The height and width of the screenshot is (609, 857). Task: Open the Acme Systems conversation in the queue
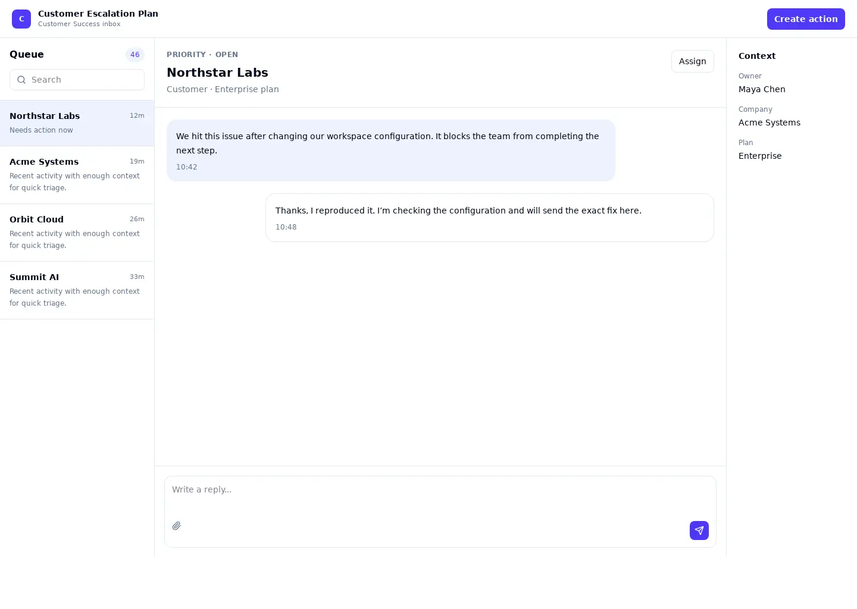(77, 175)
